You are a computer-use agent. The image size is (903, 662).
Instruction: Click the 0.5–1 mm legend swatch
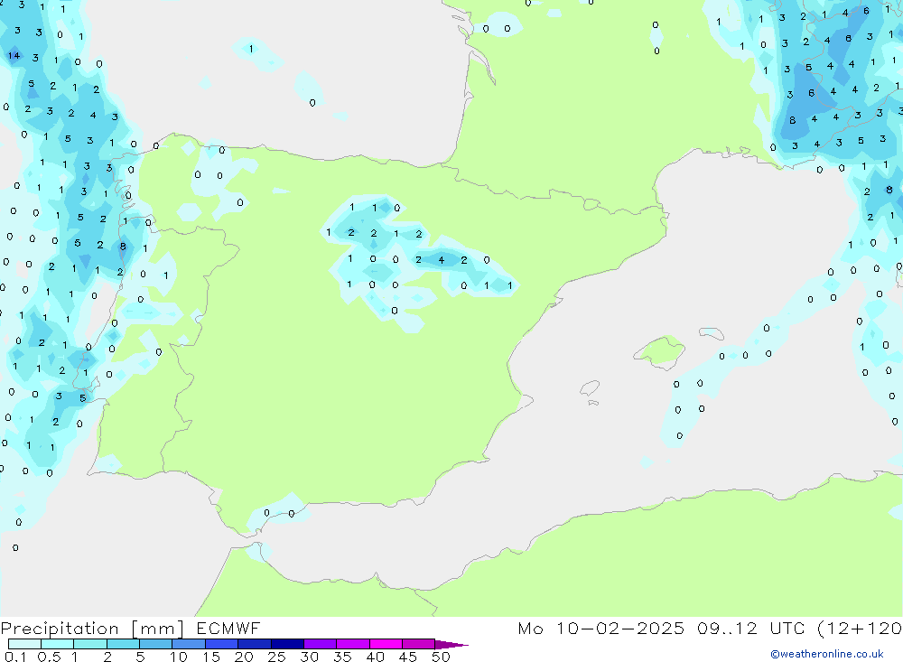pyautogui.click(x=57, y=644)
